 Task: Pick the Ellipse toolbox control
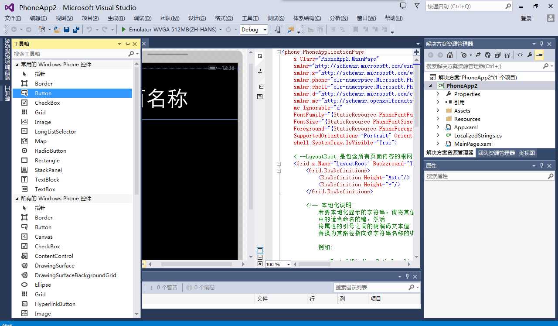click(x=72, y=285)
